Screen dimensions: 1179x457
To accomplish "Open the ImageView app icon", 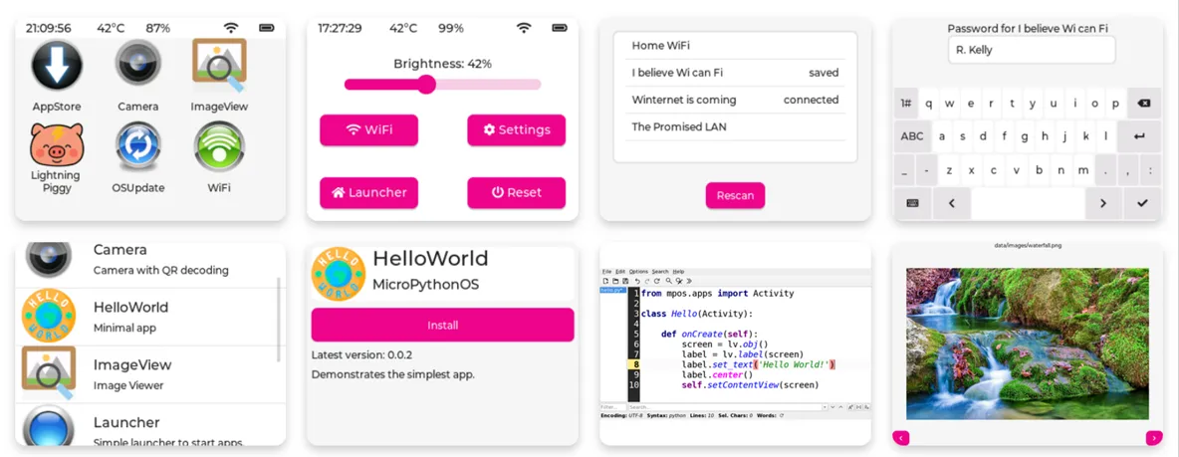I will [x=219, y=66].
